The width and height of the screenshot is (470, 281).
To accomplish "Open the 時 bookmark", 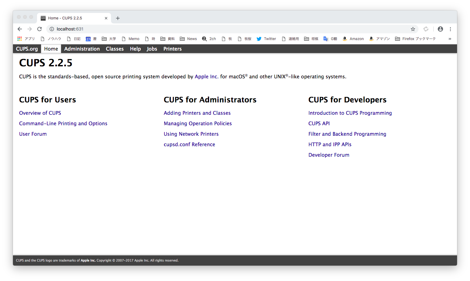I will click(x=150, y=39).
